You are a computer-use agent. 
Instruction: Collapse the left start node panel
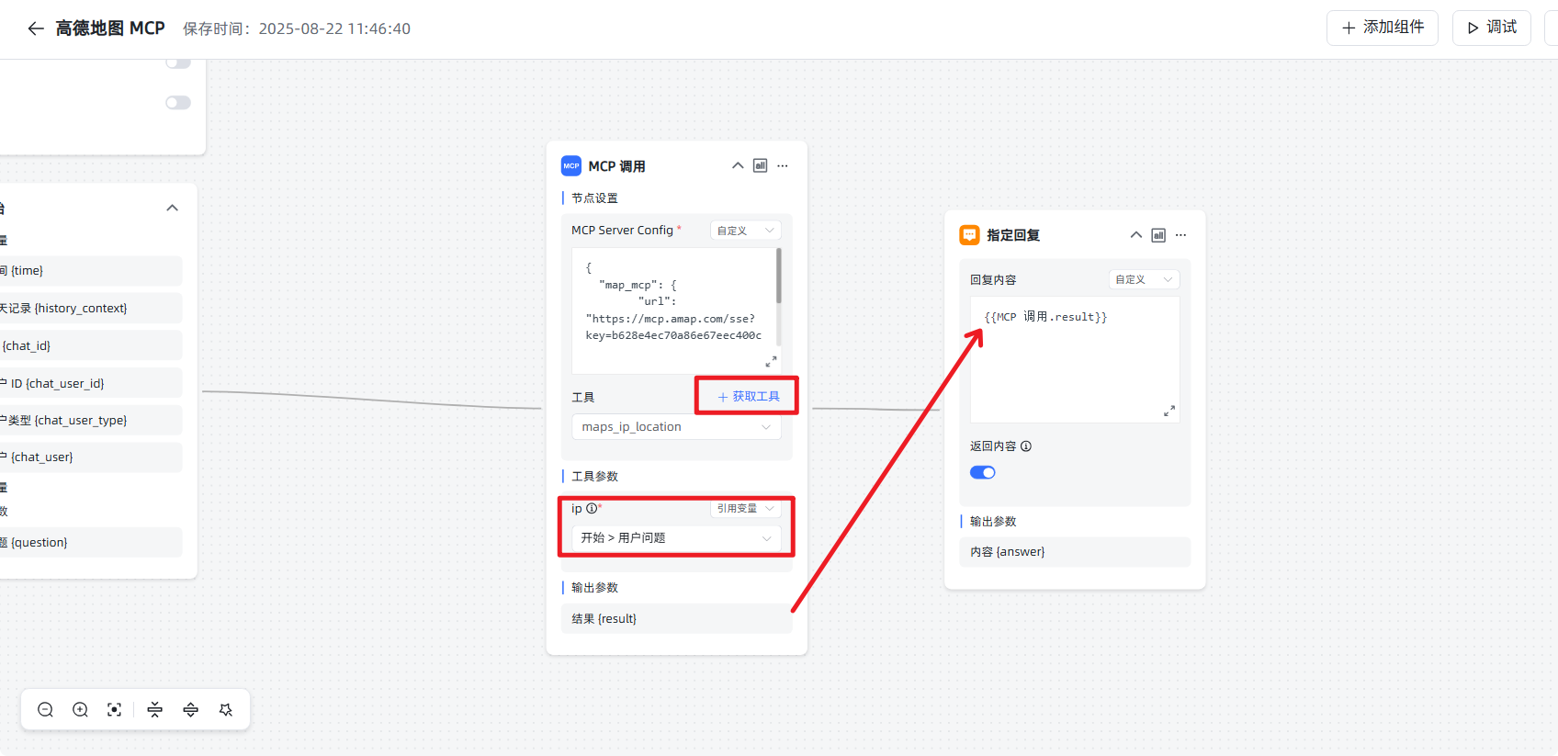click(172, 209)
